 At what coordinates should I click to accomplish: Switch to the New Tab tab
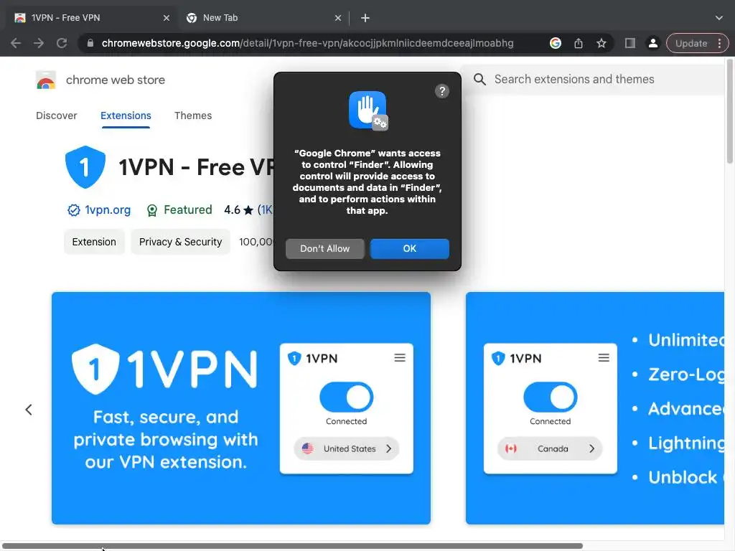click(263, 18)
